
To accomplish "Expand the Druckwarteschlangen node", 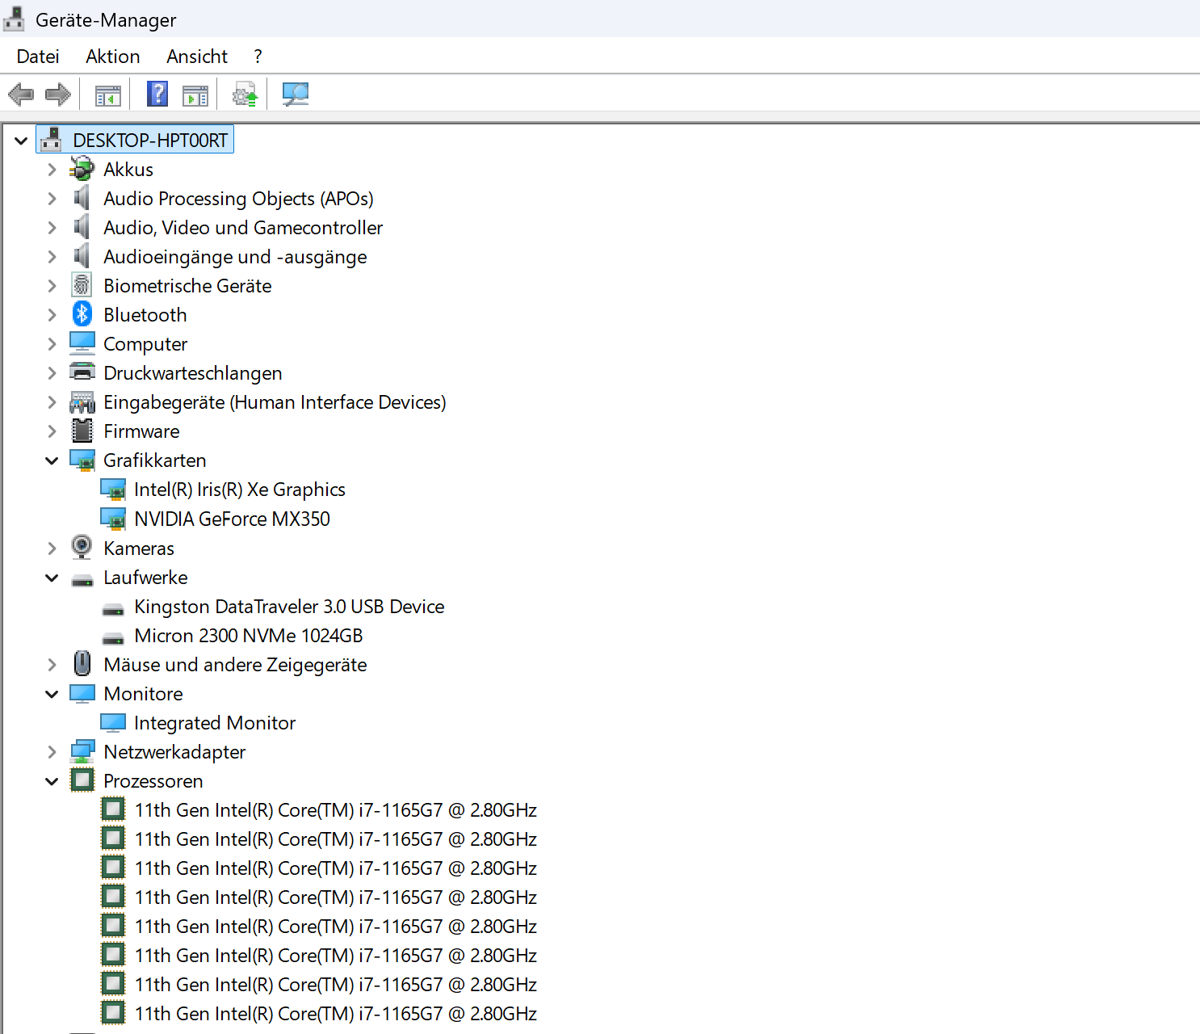I will (52, 373).
